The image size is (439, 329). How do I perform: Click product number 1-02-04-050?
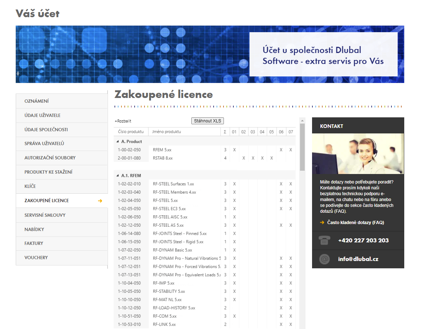tap(129, 200)
